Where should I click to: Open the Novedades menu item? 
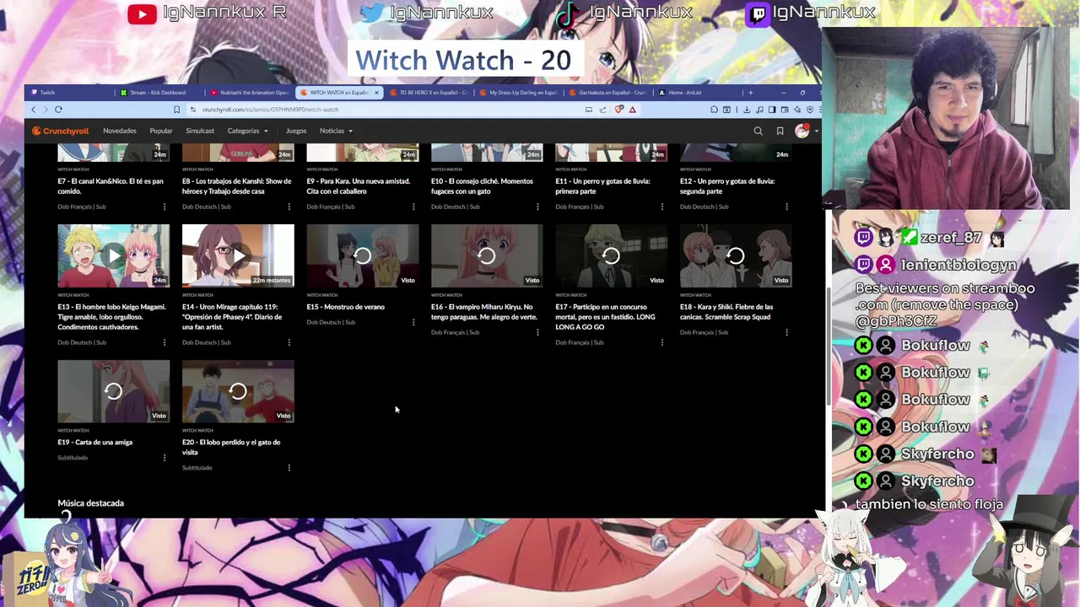pos(120,131)
